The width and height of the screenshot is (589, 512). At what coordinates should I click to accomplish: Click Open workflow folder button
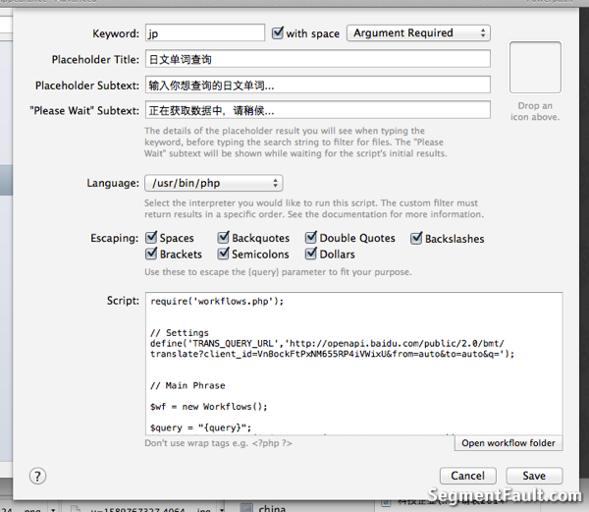click(509, 443)
